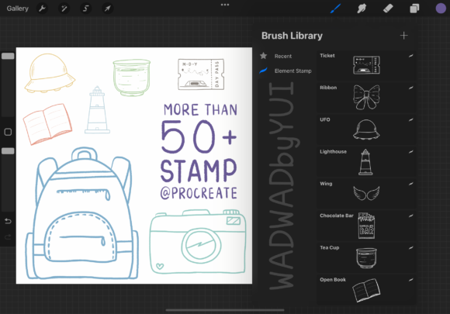This screenshot has height=314, width=450.
Task: Adjust the brush size slider handle
Action: [8, 56]
